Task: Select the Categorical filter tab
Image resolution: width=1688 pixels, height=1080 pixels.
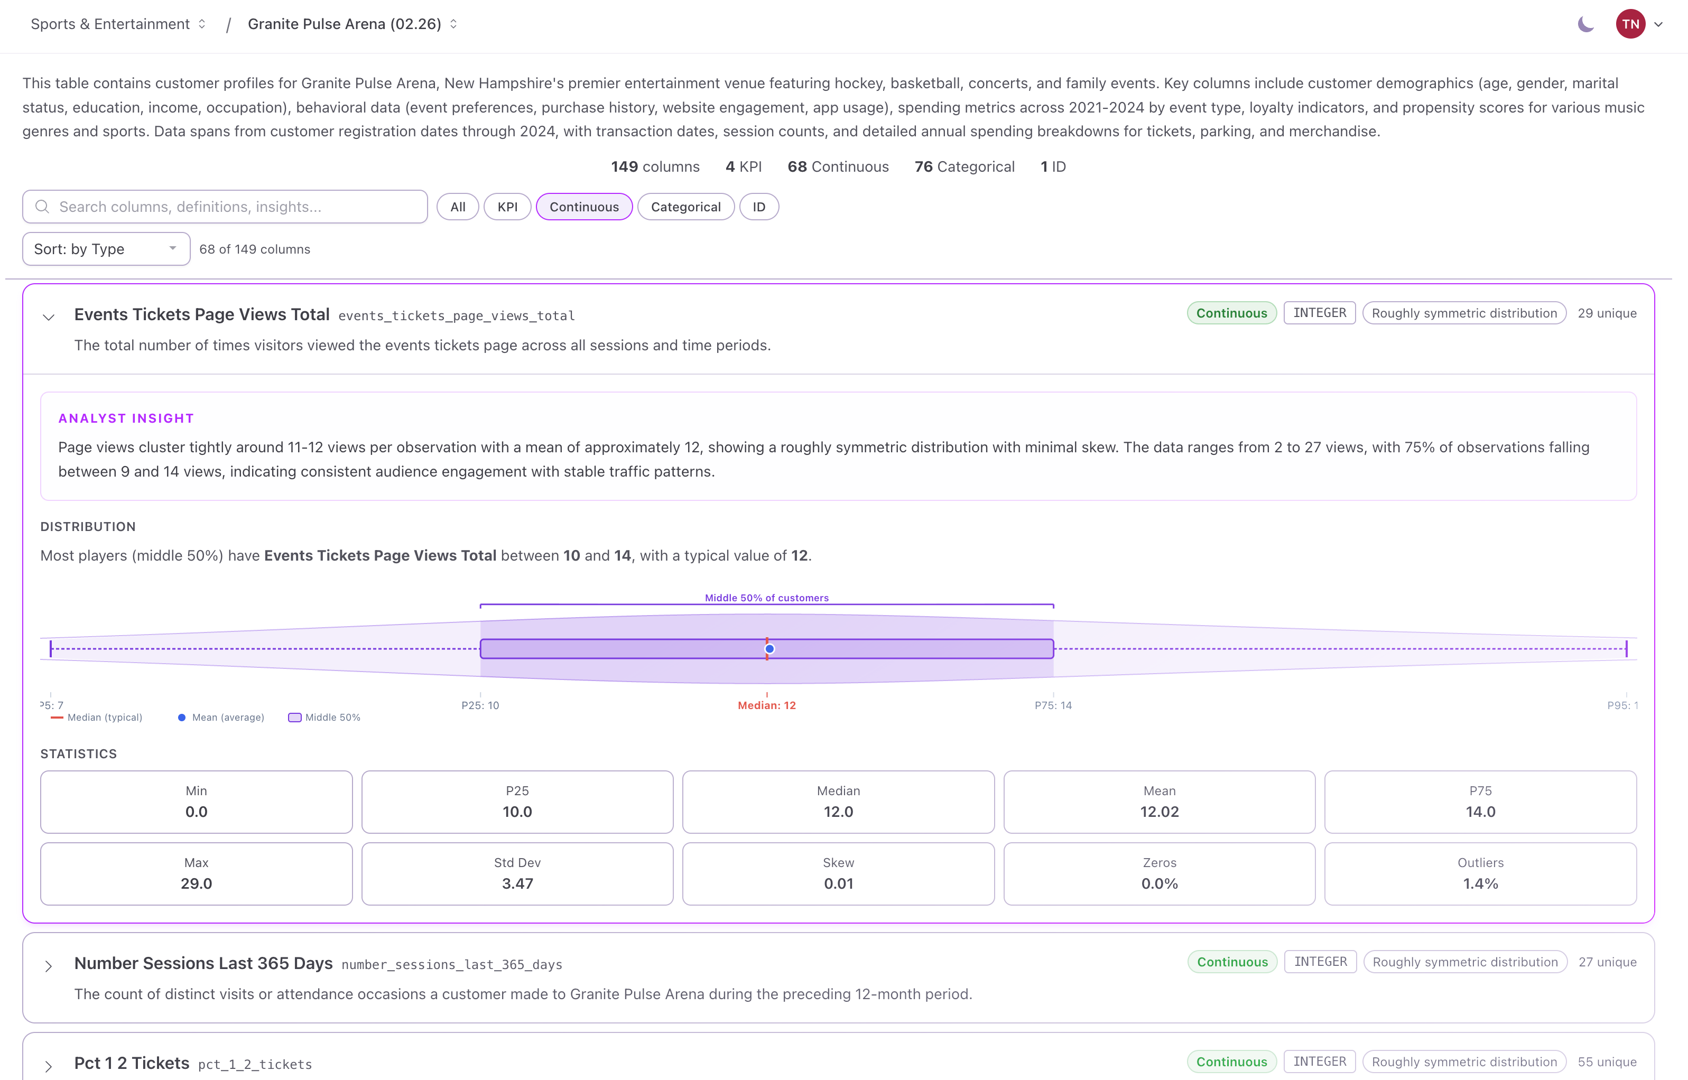Action: [685, 207]
